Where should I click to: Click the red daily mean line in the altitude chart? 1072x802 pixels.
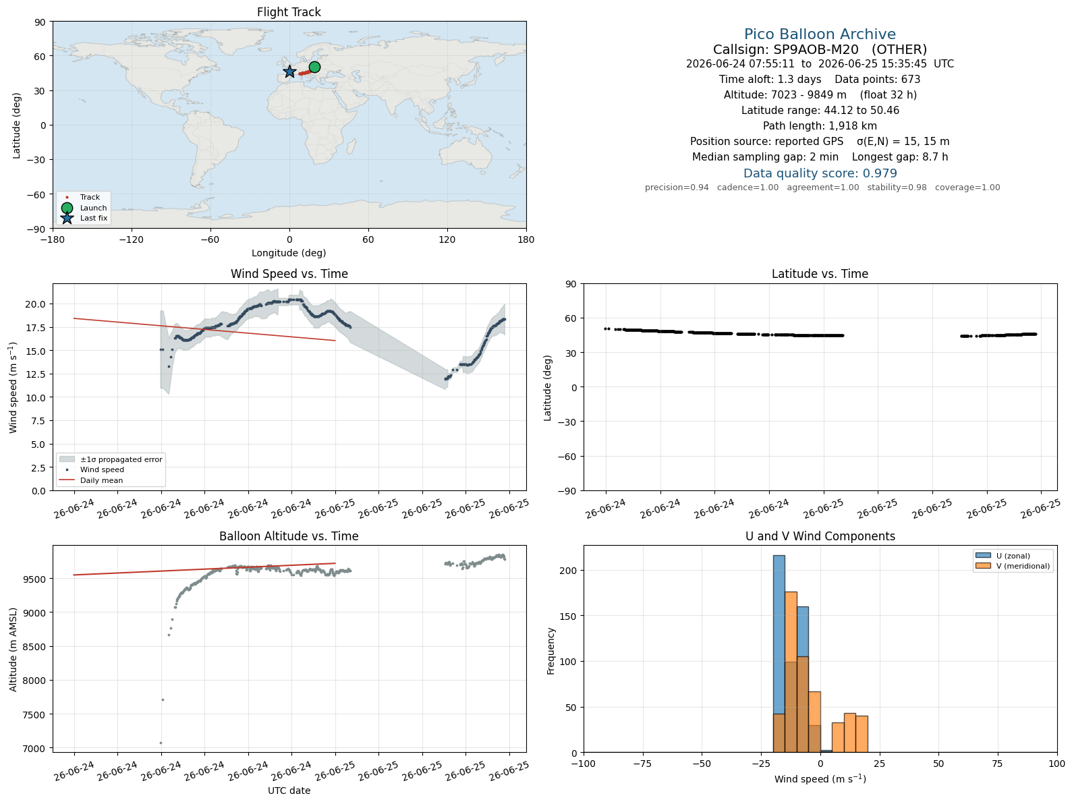[x=204, y=569]
